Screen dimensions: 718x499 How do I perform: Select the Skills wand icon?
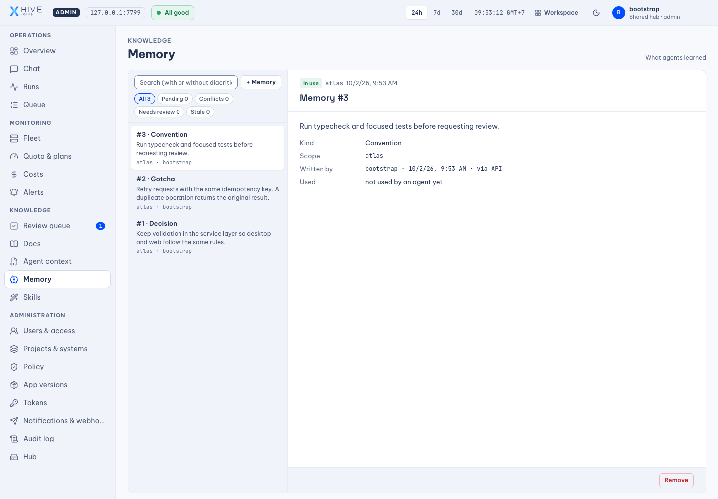point(14,297)
